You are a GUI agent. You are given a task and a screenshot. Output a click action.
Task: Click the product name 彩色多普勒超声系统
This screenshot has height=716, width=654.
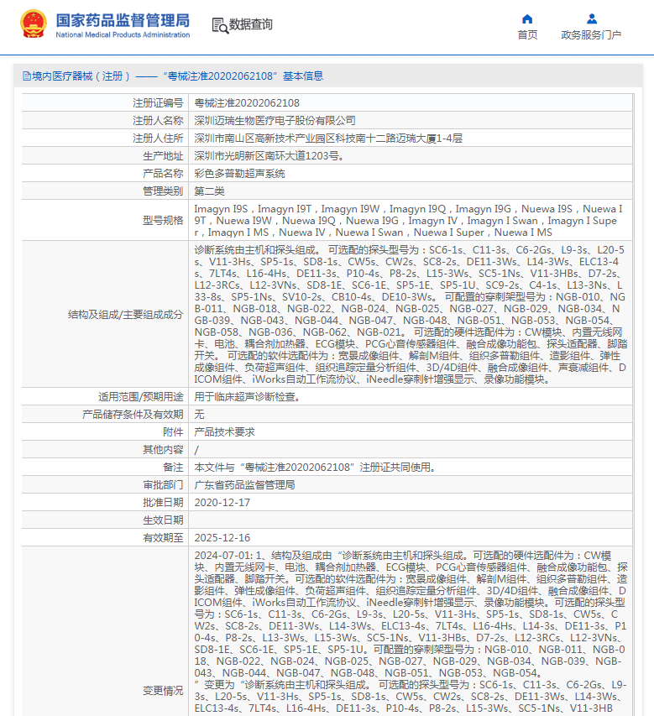pyautogui.click(x=239, y=174)
